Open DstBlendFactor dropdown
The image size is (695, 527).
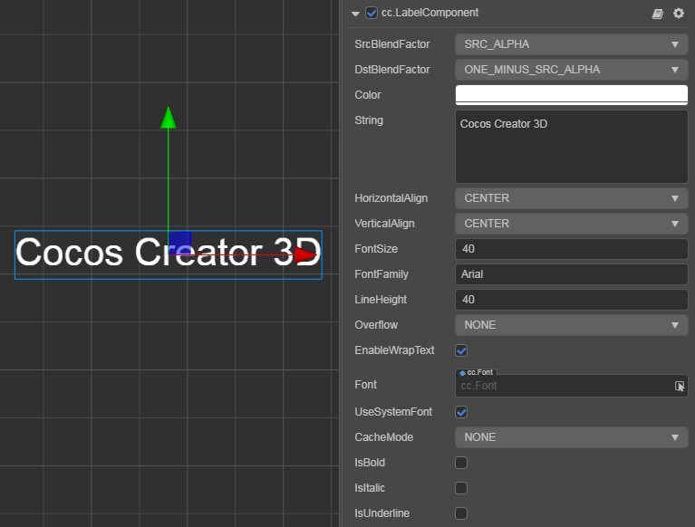[572, 70]
